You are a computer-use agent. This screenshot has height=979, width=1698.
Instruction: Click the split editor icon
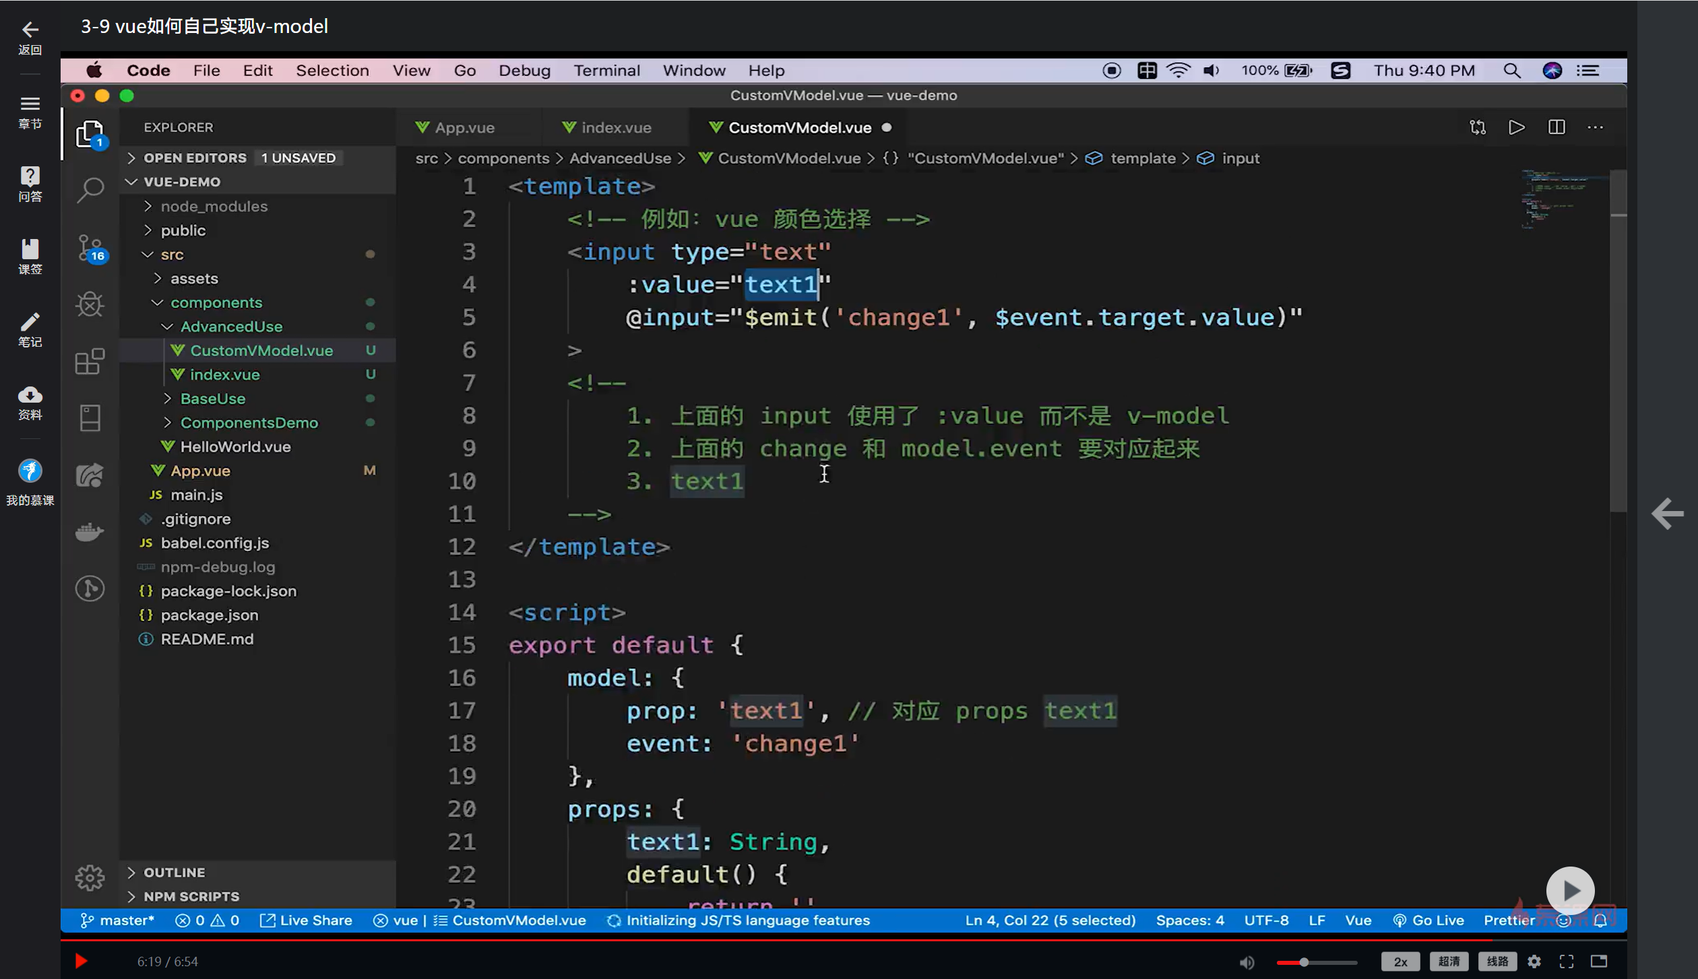1556,127
